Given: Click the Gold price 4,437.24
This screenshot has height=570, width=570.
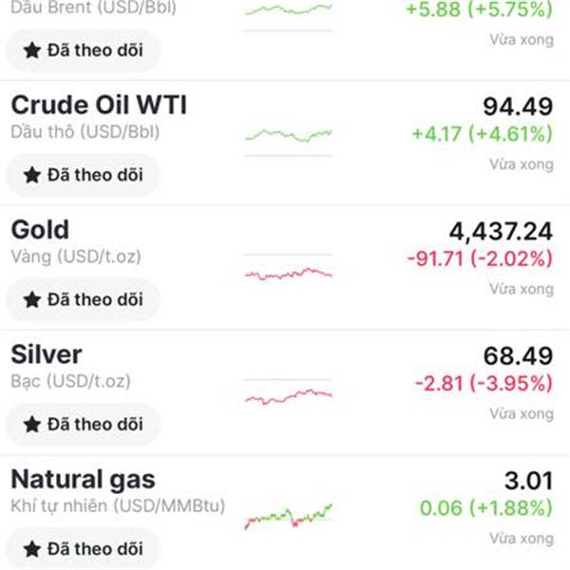Looking at the screenshot, I should pyautogui.click(x=500, y=231).
